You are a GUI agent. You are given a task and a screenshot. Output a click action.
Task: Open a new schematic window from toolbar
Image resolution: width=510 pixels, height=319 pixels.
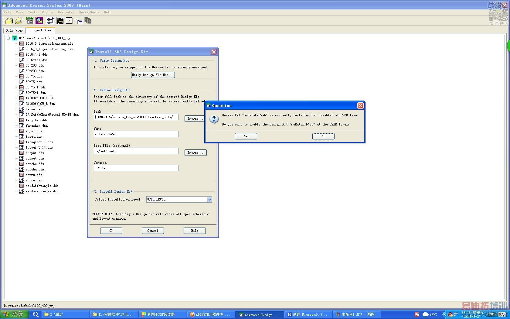50,21
